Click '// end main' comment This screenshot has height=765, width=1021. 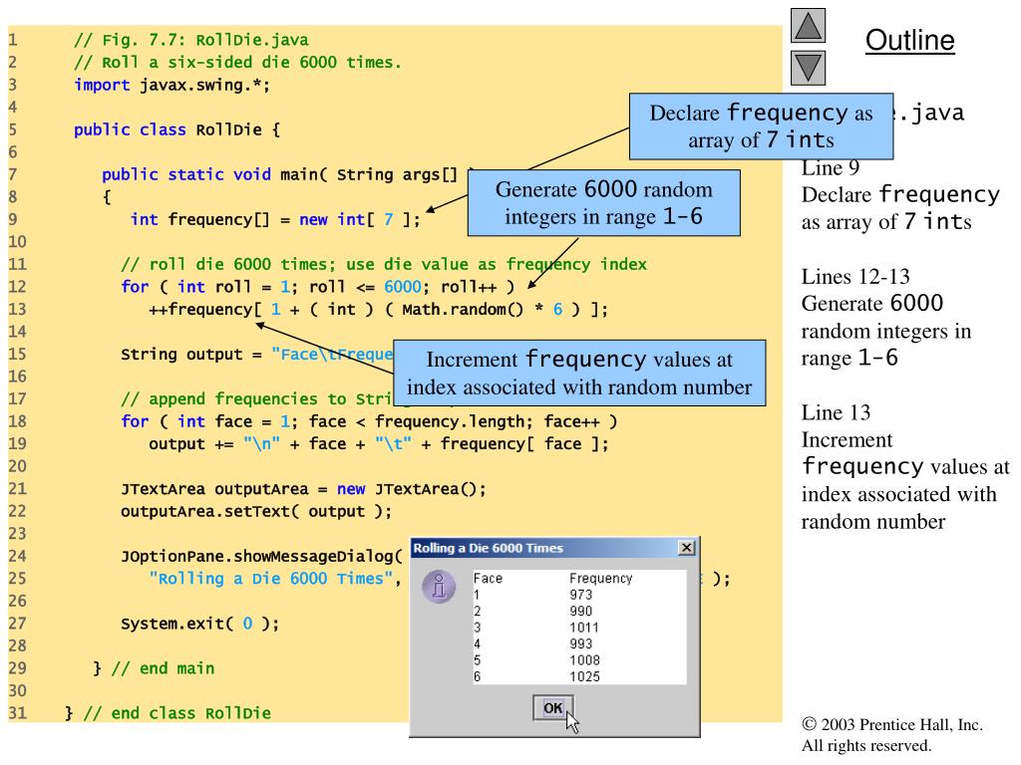pos(163,668)
